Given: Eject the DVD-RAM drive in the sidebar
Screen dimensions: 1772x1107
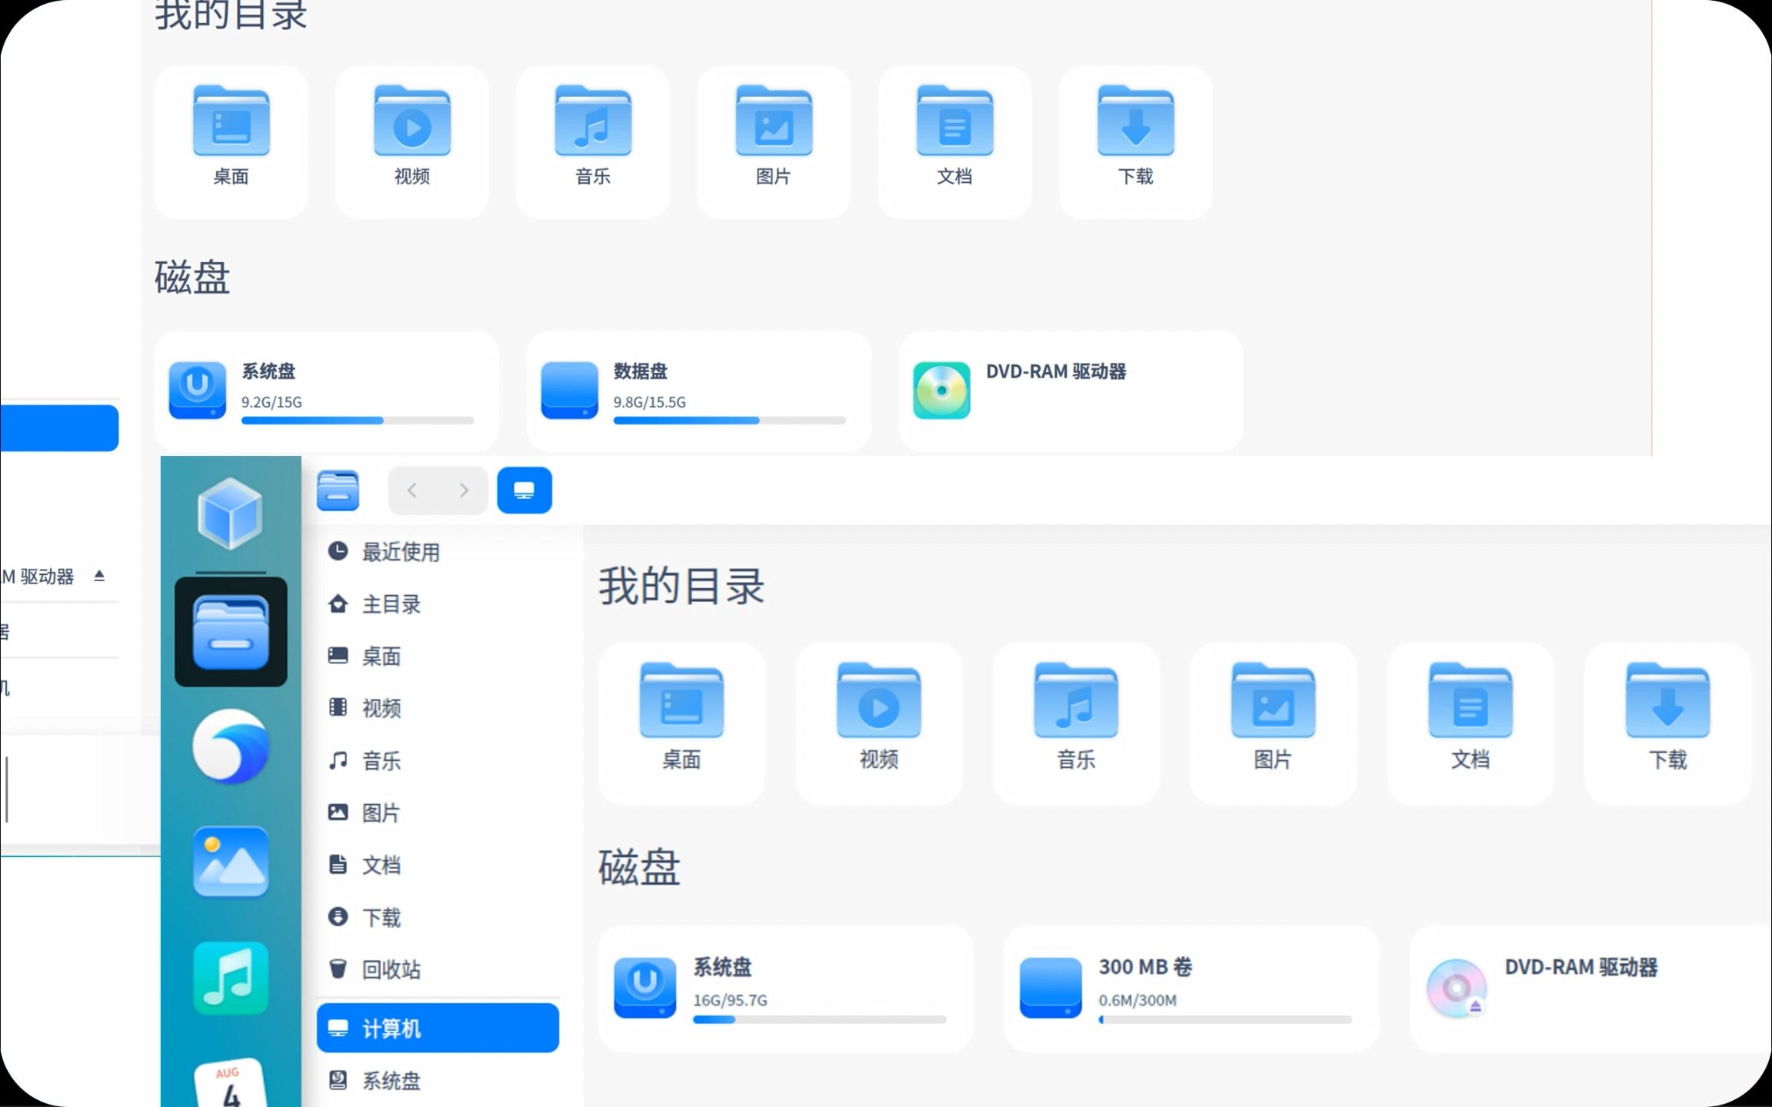Looking at the screenshot, I should [99, 575].
